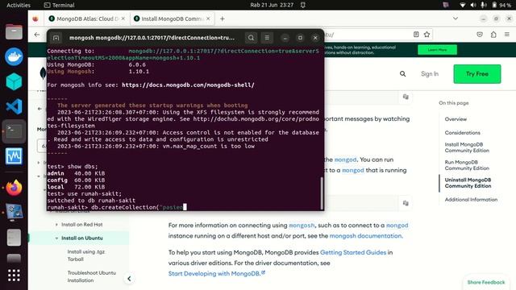
Task: Jump to Overview in On this page
Action: point(456,119)
